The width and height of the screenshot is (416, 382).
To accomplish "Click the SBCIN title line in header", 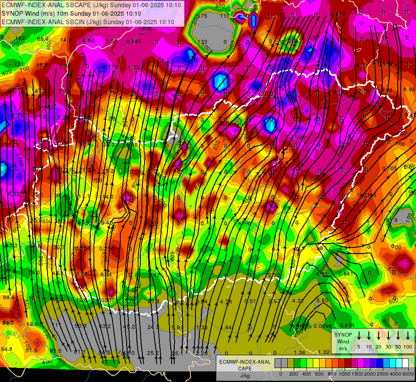I will pos(88,22).
